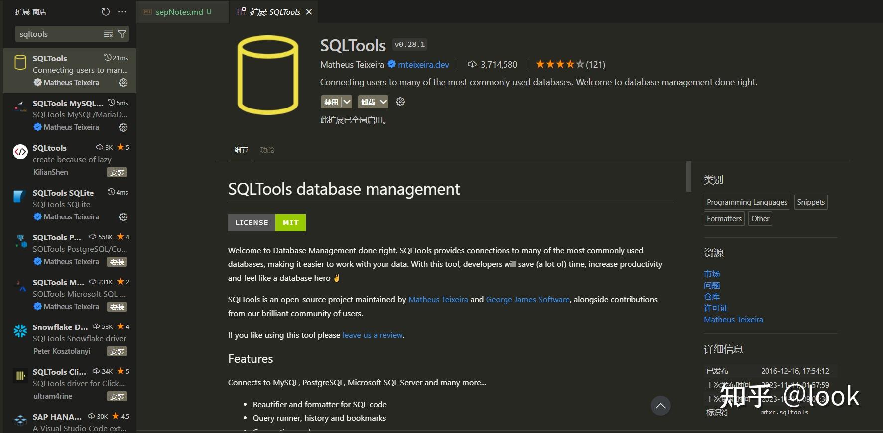
Task: Install the SQLTools PostgreSQL driver extension
Action: [x=117, y=262]
